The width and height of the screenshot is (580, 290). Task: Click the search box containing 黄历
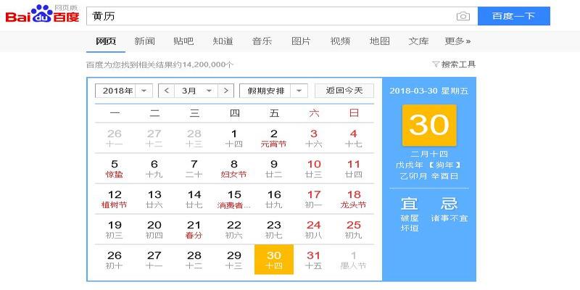(x=268, y=16)
